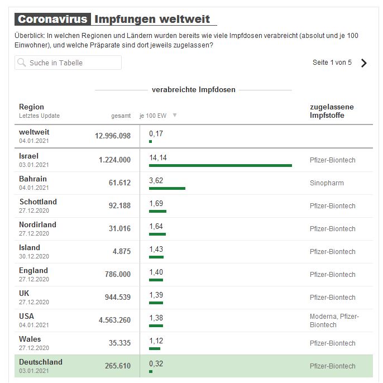The image size is (383, 383).
Task: Select the Bahrain row
Action: (193, 183)
